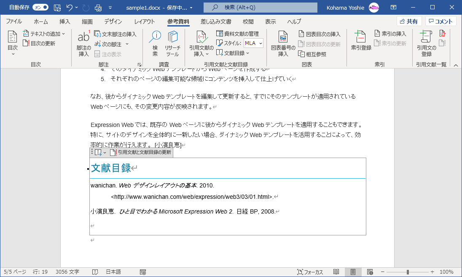Viewport: 462px width, 277px height.
Task: Click 図表番号の挿入 icon
Action: 283,43
